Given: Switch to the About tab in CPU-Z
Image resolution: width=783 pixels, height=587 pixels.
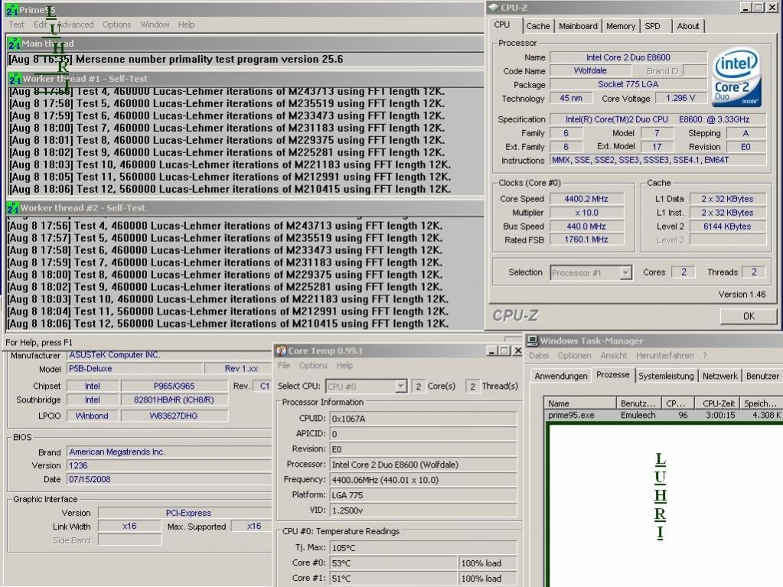Looking at the screenshot, I should [x=687, y=26].
